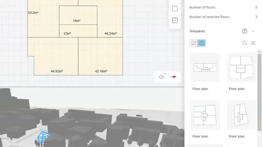Screen dimensions: 262x147
Task: Activate the blue highlighted template view toggle
Action: click(201, 43)
